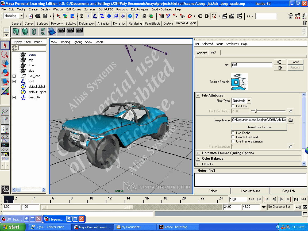
Task: Open the help question mark icon
Action: [x=137, y=16]
